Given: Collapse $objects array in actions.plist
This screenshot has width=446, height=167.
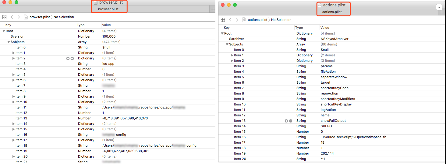Looking at the screenshot, I should (227, 45).
